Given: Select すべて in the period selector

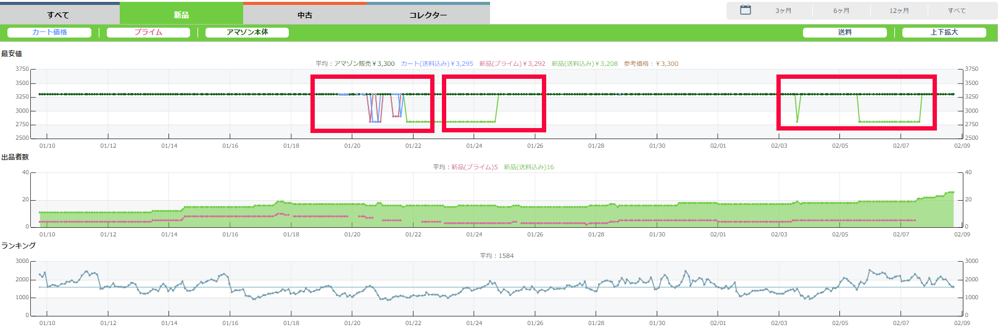Looking at the screenshot, I should [957, 11].
